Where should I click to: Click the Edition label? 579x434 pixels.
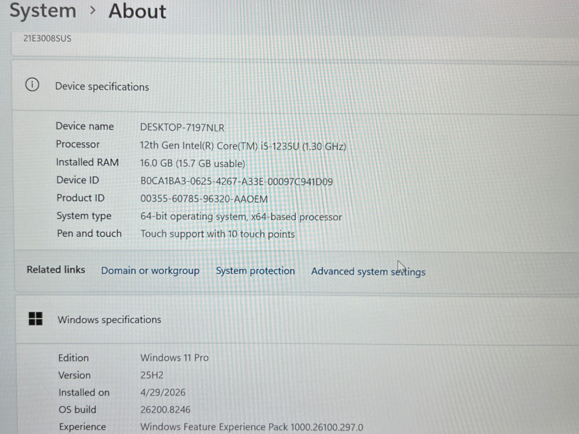point(73,358)
